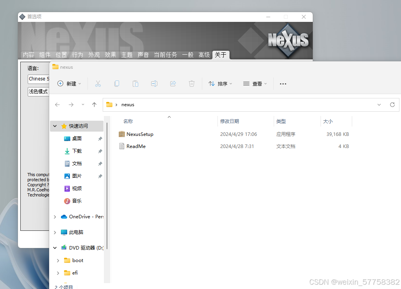Viewport: 401px width, 289px height.
Task: Open 文档 in quick access
Action: (77, 163)
